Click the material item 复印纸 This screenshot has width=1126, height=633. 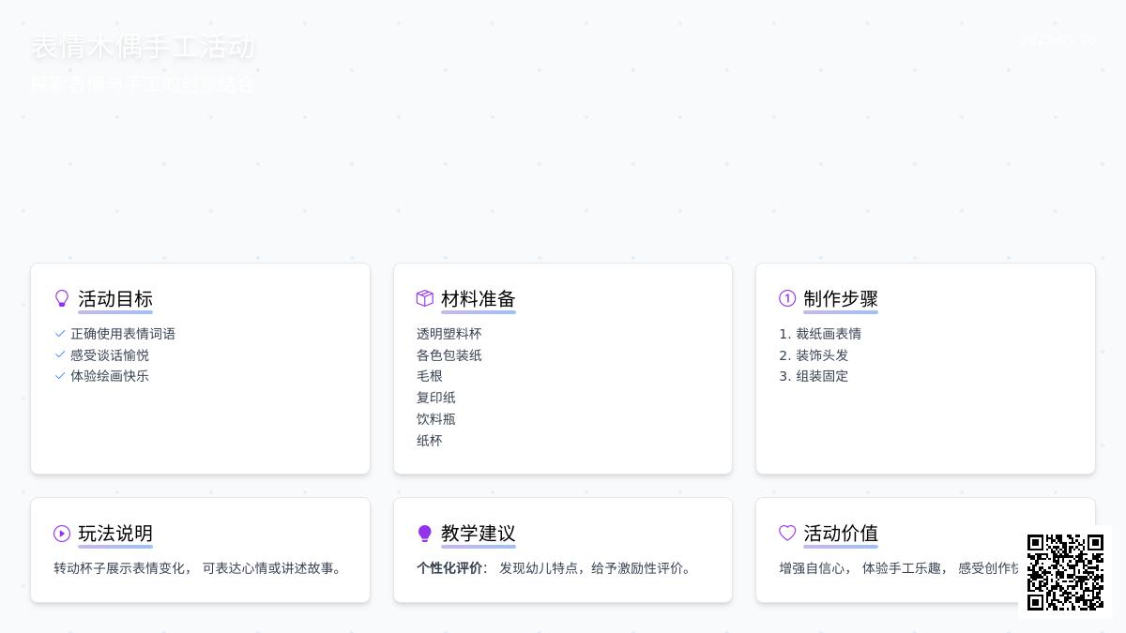[x=436, y=398]
